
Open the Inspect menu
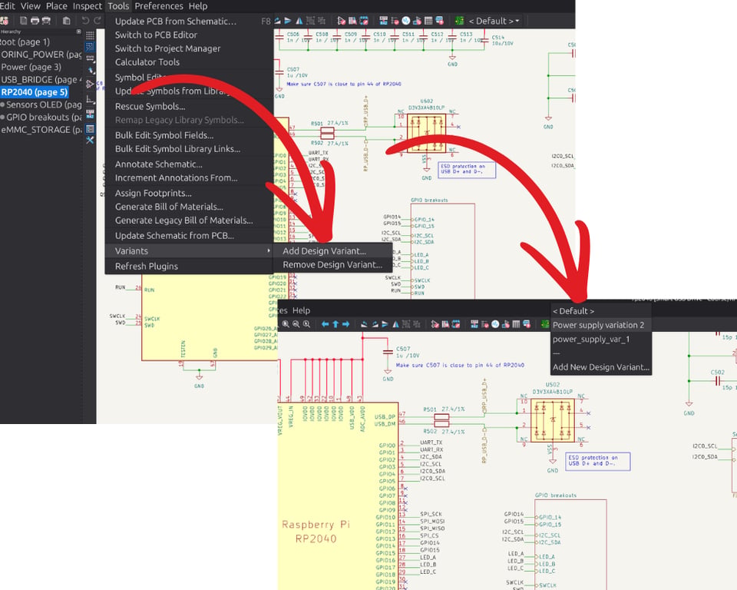[x=87, y=6]
